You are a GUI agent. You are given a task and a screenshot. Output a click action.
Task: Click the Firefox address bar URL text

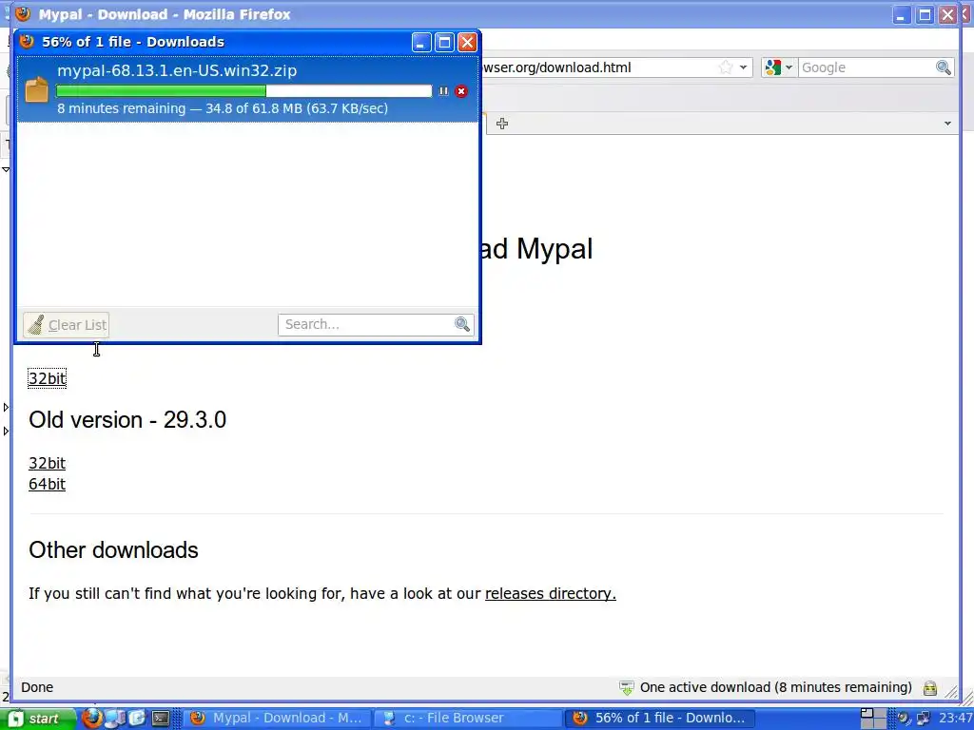click(557, 67)
